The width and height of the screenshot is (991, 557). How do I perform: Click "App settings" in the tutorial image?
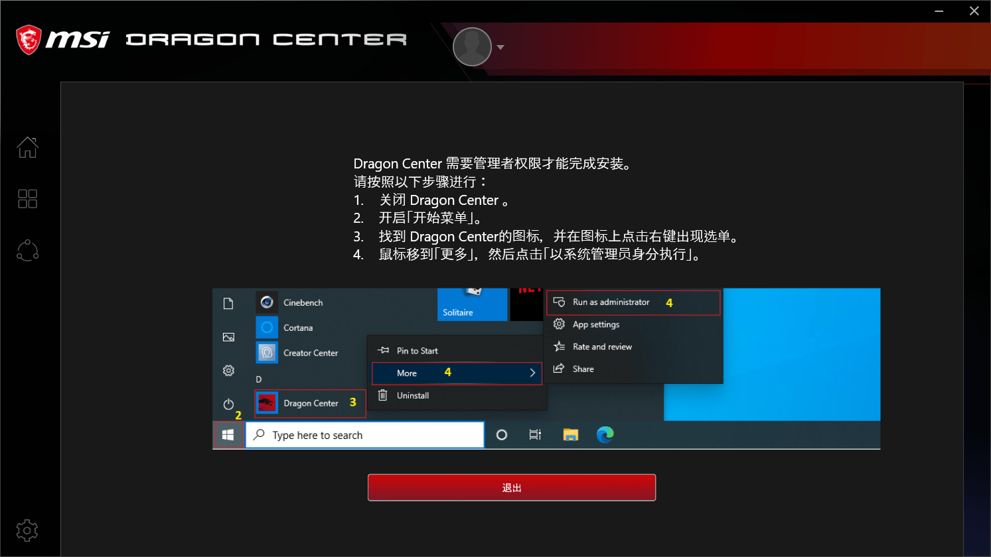coord(596,324)
